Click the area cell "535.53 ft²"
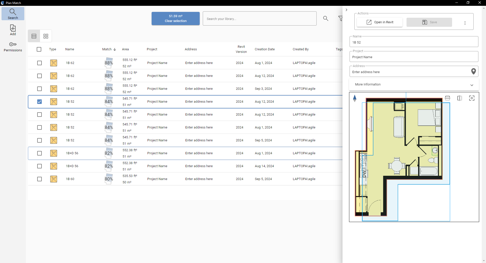The width and height of the screenshot is (486, 263). 130,176
